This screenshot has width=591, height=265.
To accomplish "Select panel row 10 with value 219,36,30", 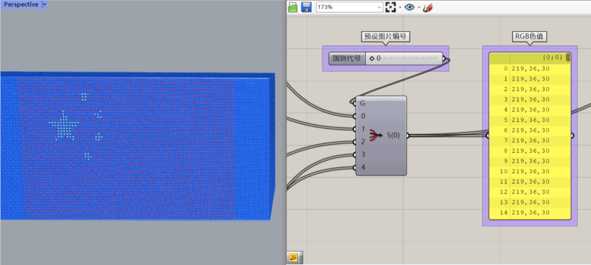I will pos(530,171).
